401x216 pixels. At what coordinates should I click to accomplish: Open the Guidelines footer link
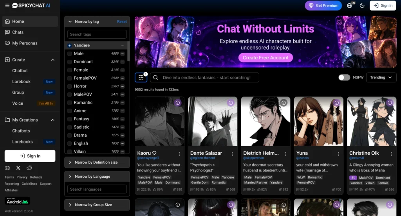[29, 184]
